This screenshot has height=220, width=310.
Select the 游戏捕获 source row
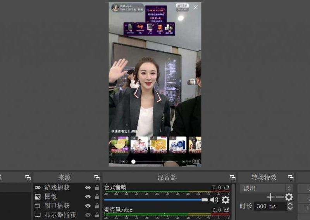pyautogui.click(x=67, y=188)
